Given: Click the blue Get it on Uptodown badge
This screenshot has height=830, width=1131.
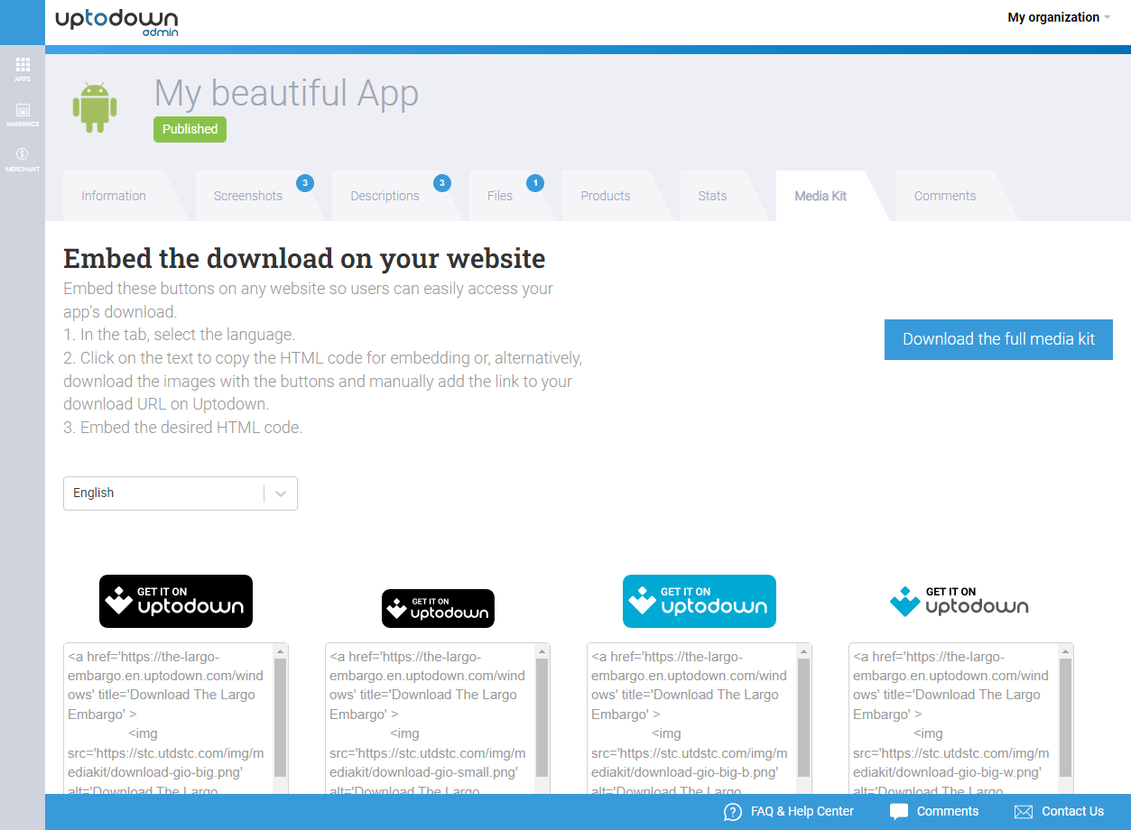Looking at the screenshot, I should (700, 601).
